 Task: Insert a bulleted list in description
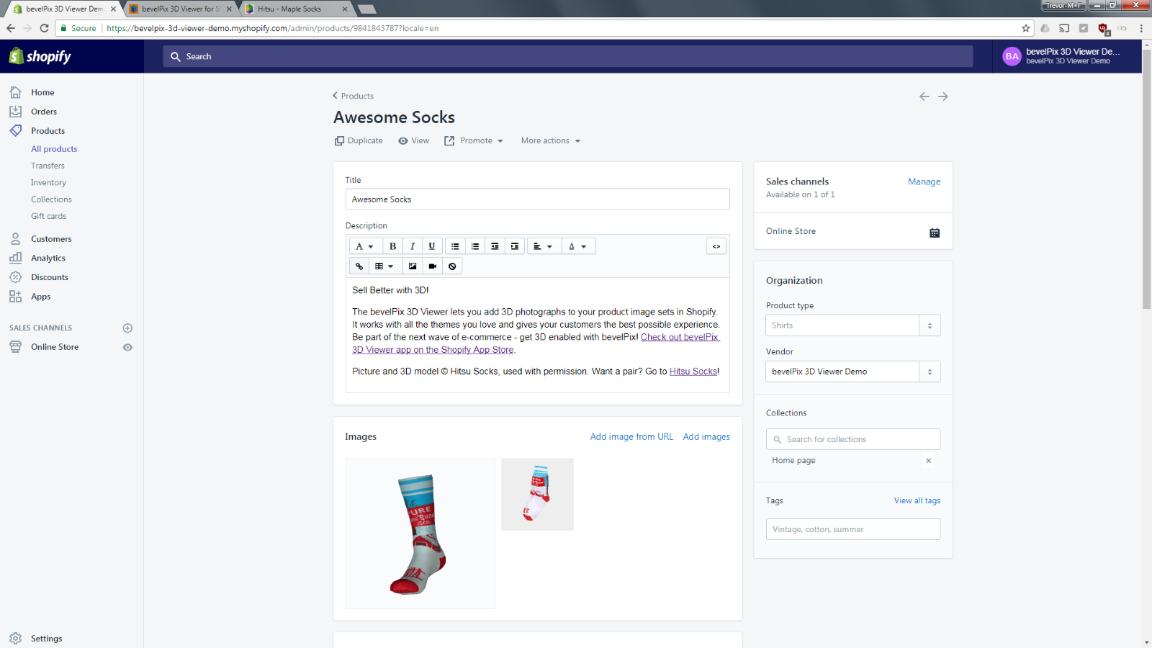455,246
